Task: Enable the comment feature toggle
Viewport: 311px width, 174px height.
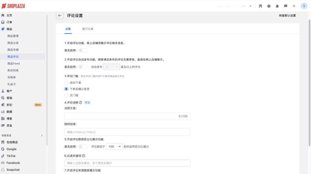Action: [x=83, y=50]
